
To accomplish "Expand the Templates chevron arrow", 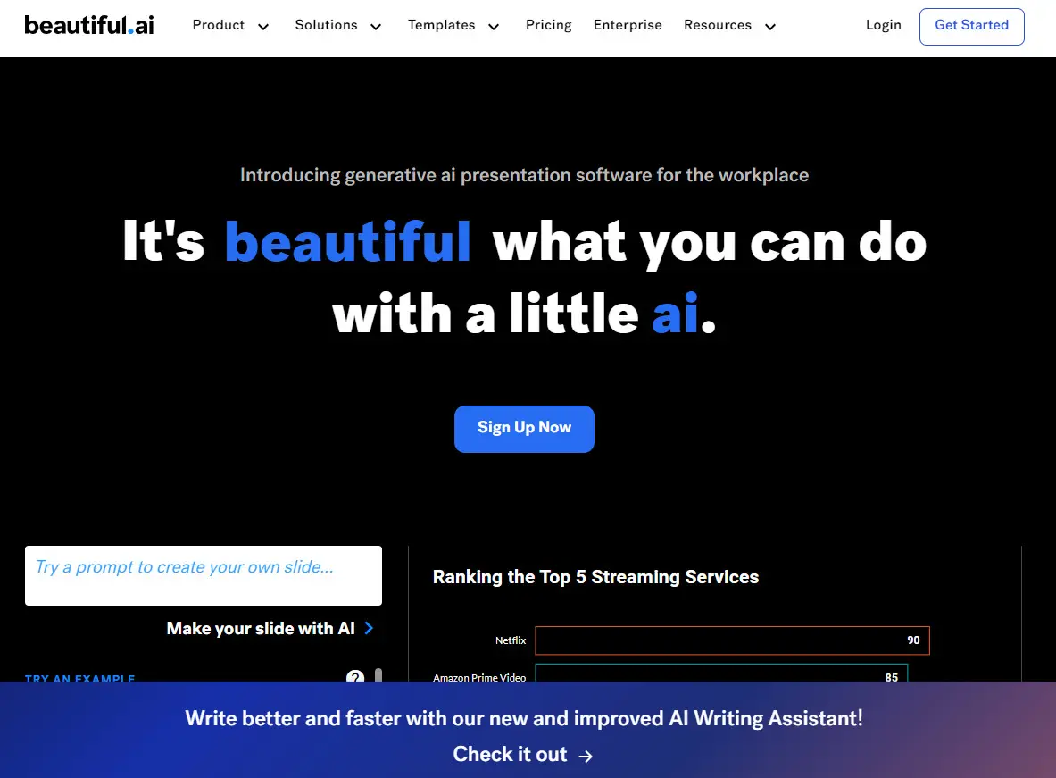I will 494,27.
